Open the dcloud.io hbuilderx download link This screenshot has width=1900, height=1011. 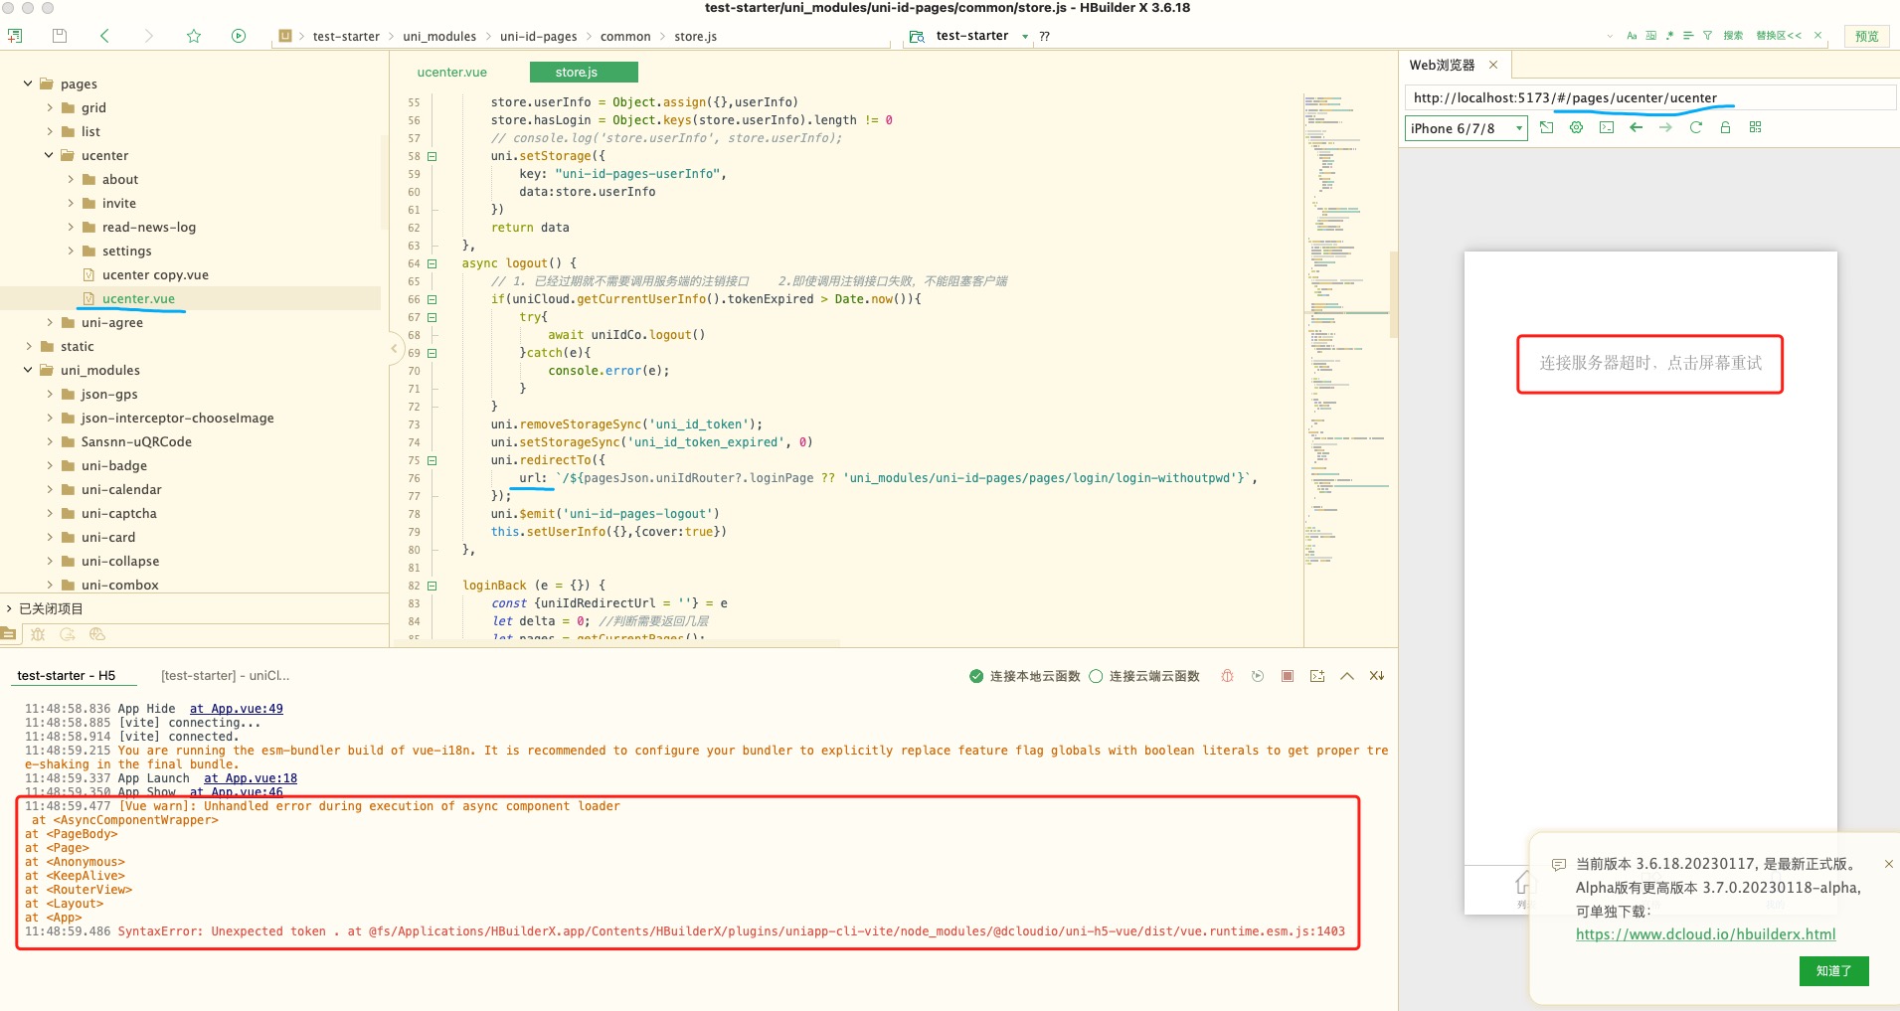(x=1705, y=934)
